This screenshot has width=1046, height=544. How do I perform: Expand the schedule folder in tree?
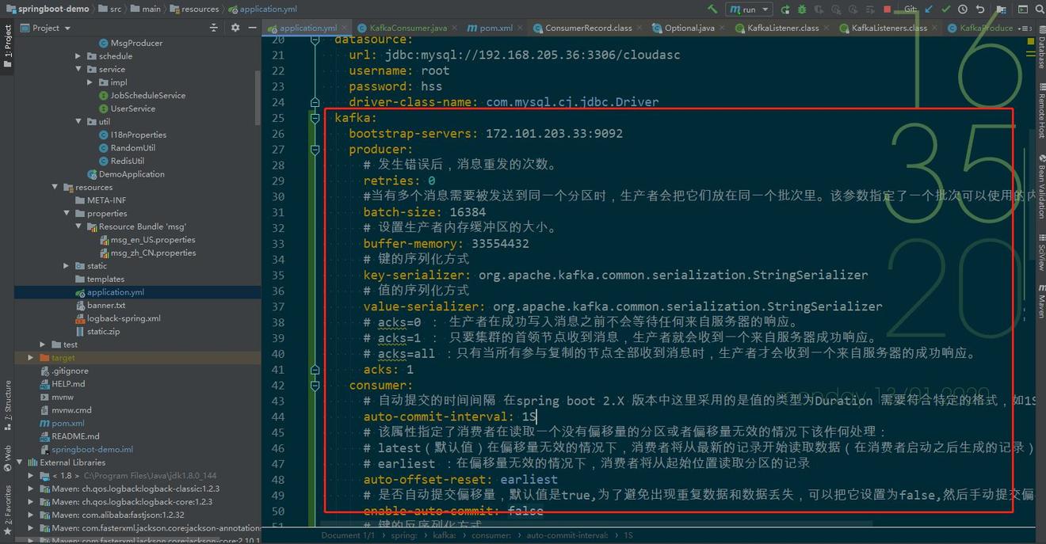[x=78, y=56]
